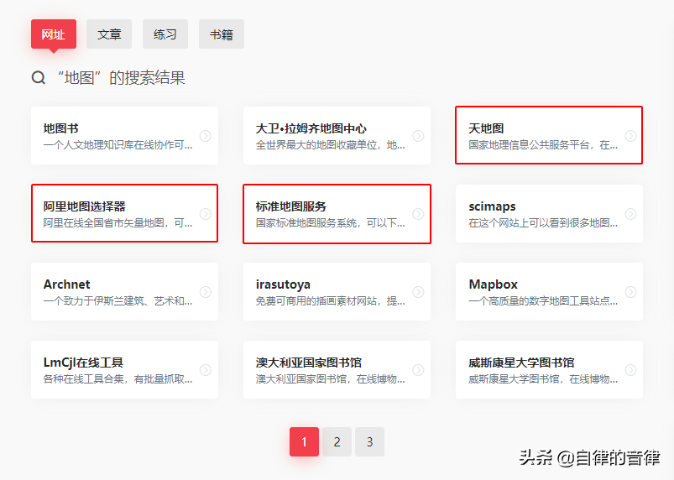Click arrow icon on 地图书 card
This screenshot has height=480, width=674.
pos(206,136)
